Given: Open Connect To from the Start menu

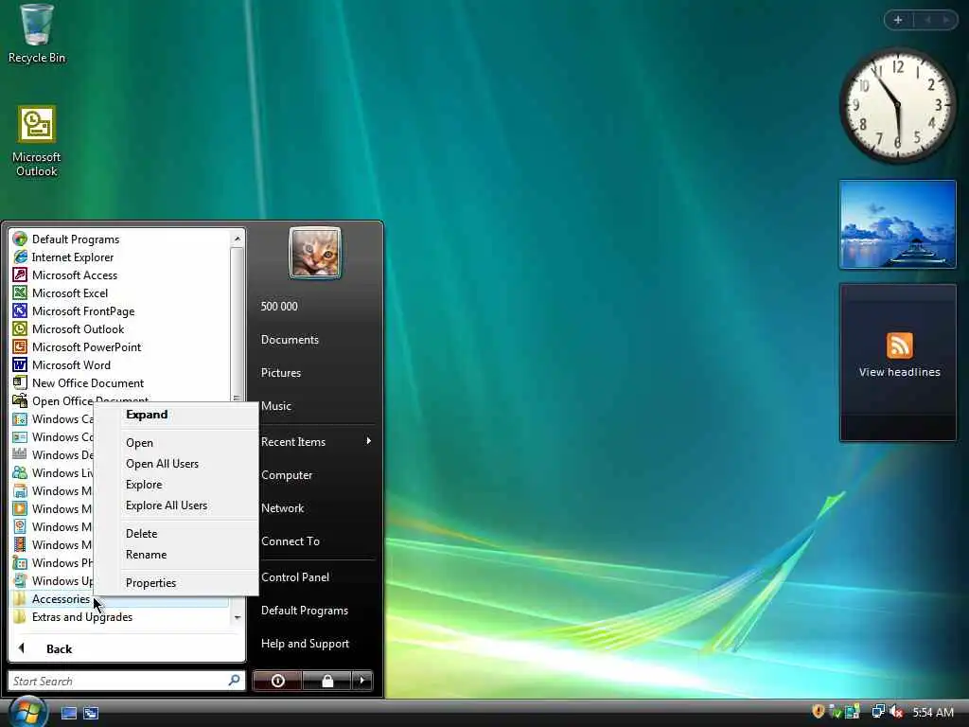Looking at the screenshot, I should pyautogui.click(x=291, y=541).
